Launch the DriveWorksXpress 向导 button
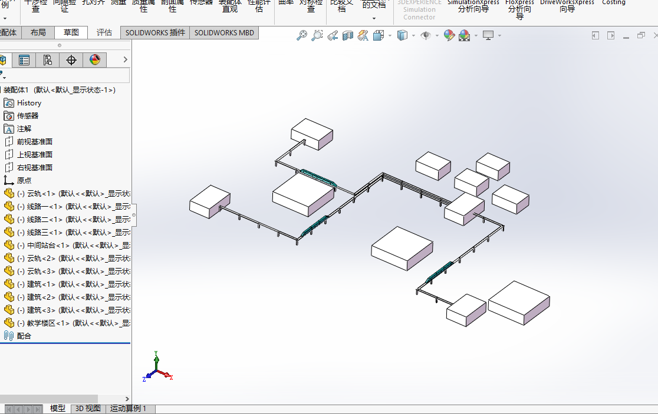Viewport: 658px width, 414px height. (567, 6)
